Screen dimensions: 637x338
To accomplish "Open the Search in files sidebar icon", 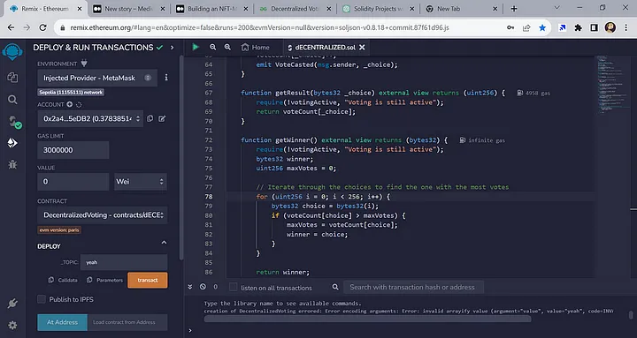I will 12,100.
